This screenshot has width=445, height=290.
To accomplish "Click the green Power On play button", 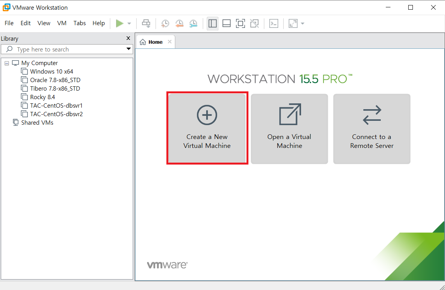I will 120,23.
